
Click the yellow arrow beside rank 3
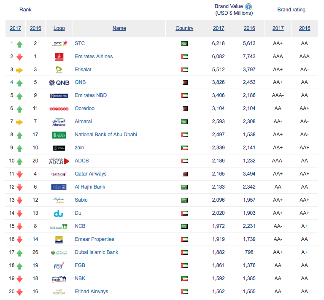coord(19,70)
